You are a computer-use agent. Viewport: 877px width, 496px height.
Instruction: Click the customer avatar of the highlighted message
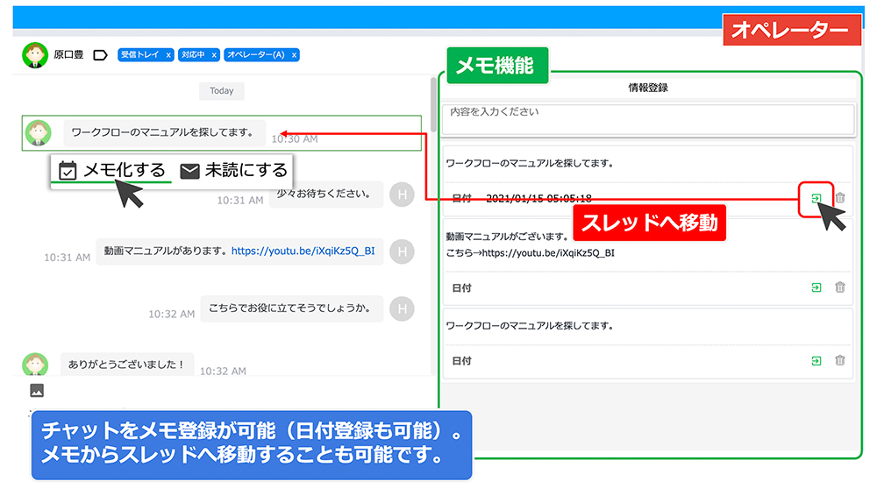tap(38, 132)
